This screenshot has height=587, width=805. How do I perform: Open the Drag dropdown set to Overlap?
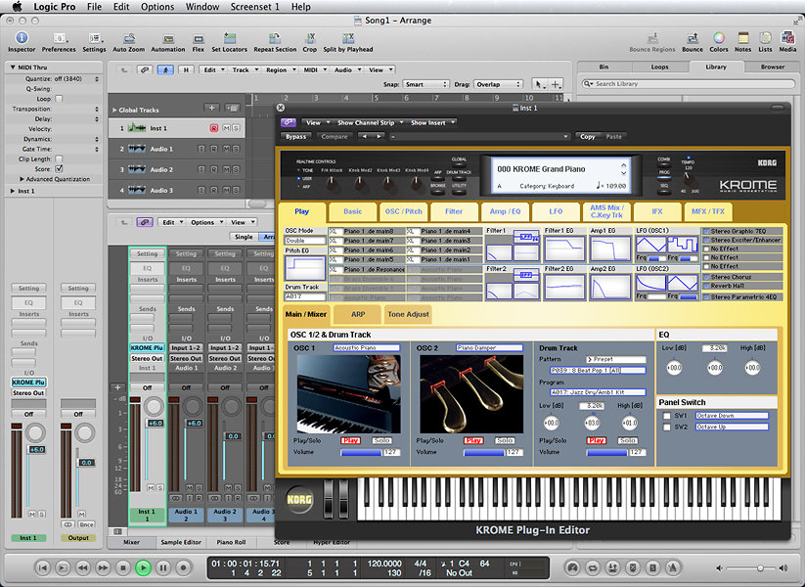[498, 84]
